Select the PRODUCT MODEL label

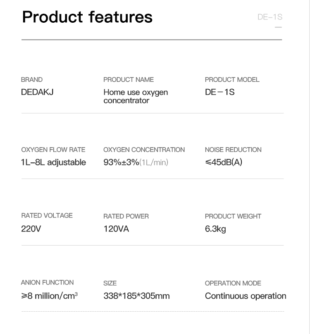[232, 79]
